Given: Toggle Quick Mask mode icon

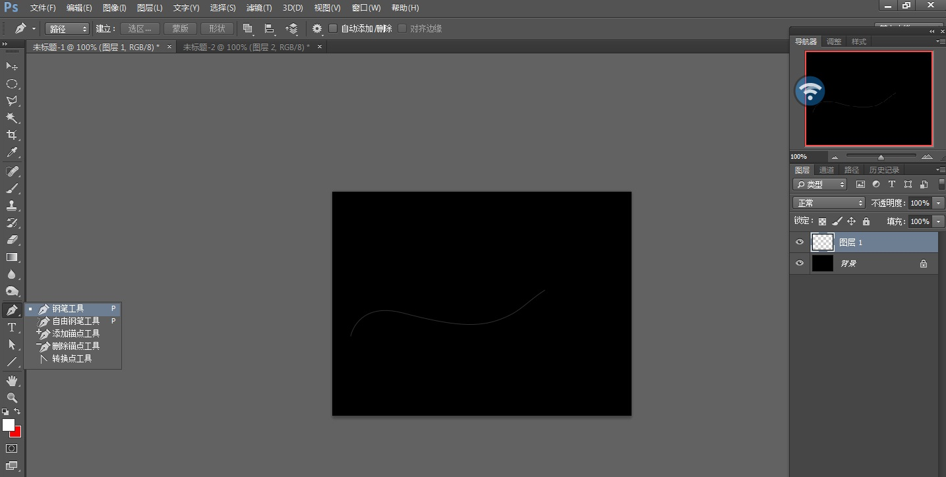Looking at the screenshot, I should point(12,449).
